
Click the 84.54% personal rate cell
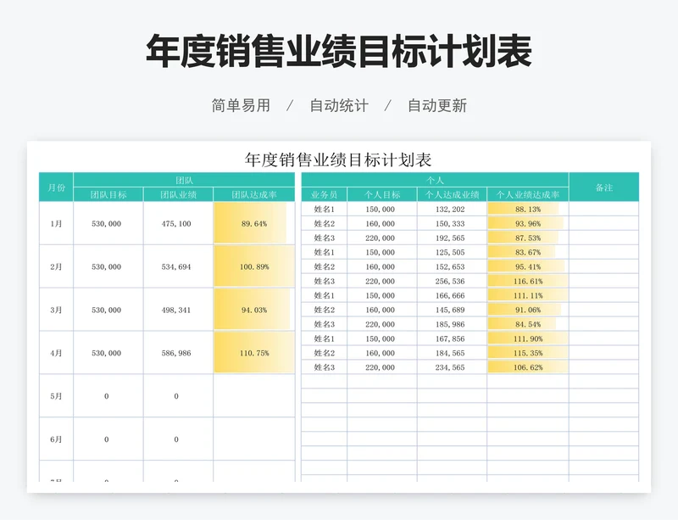pos(528,324)
